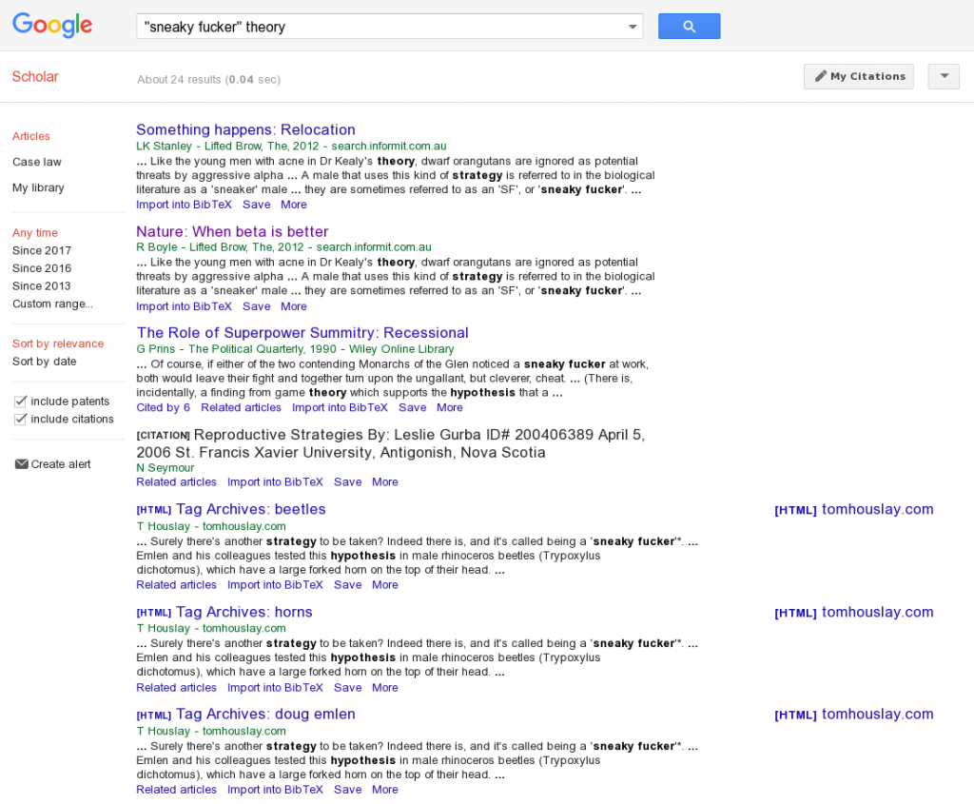
Task: Save the Tag Archives: horns result
Action: 348,688
